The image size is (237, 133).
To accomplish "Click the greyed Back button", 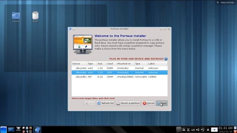I will pyautogui.click(x=90, y=103).
